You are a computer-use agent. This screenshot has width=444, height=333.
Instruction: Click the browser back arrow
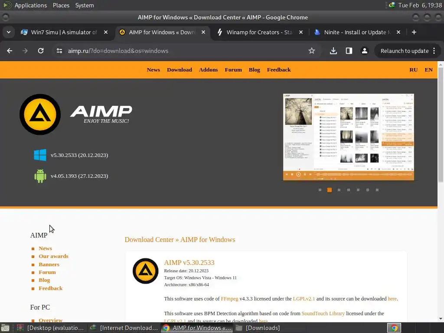[10, 51]
